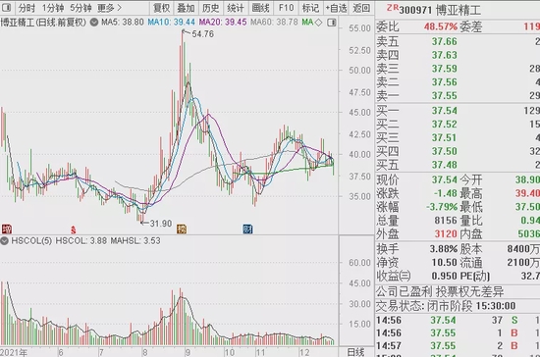
Task: Click the 总量 8156 value
Action: coord(446,221)
